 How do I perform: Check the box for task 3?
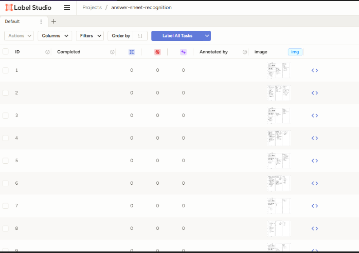point(6,115)
